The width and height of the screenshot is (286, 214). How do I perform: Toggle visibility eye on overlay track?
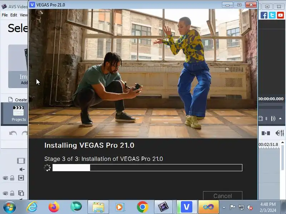[5, 193]
